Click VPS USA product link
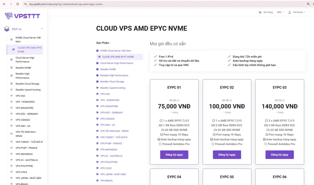This screenshot has width=314, height=185. point(105,94)
